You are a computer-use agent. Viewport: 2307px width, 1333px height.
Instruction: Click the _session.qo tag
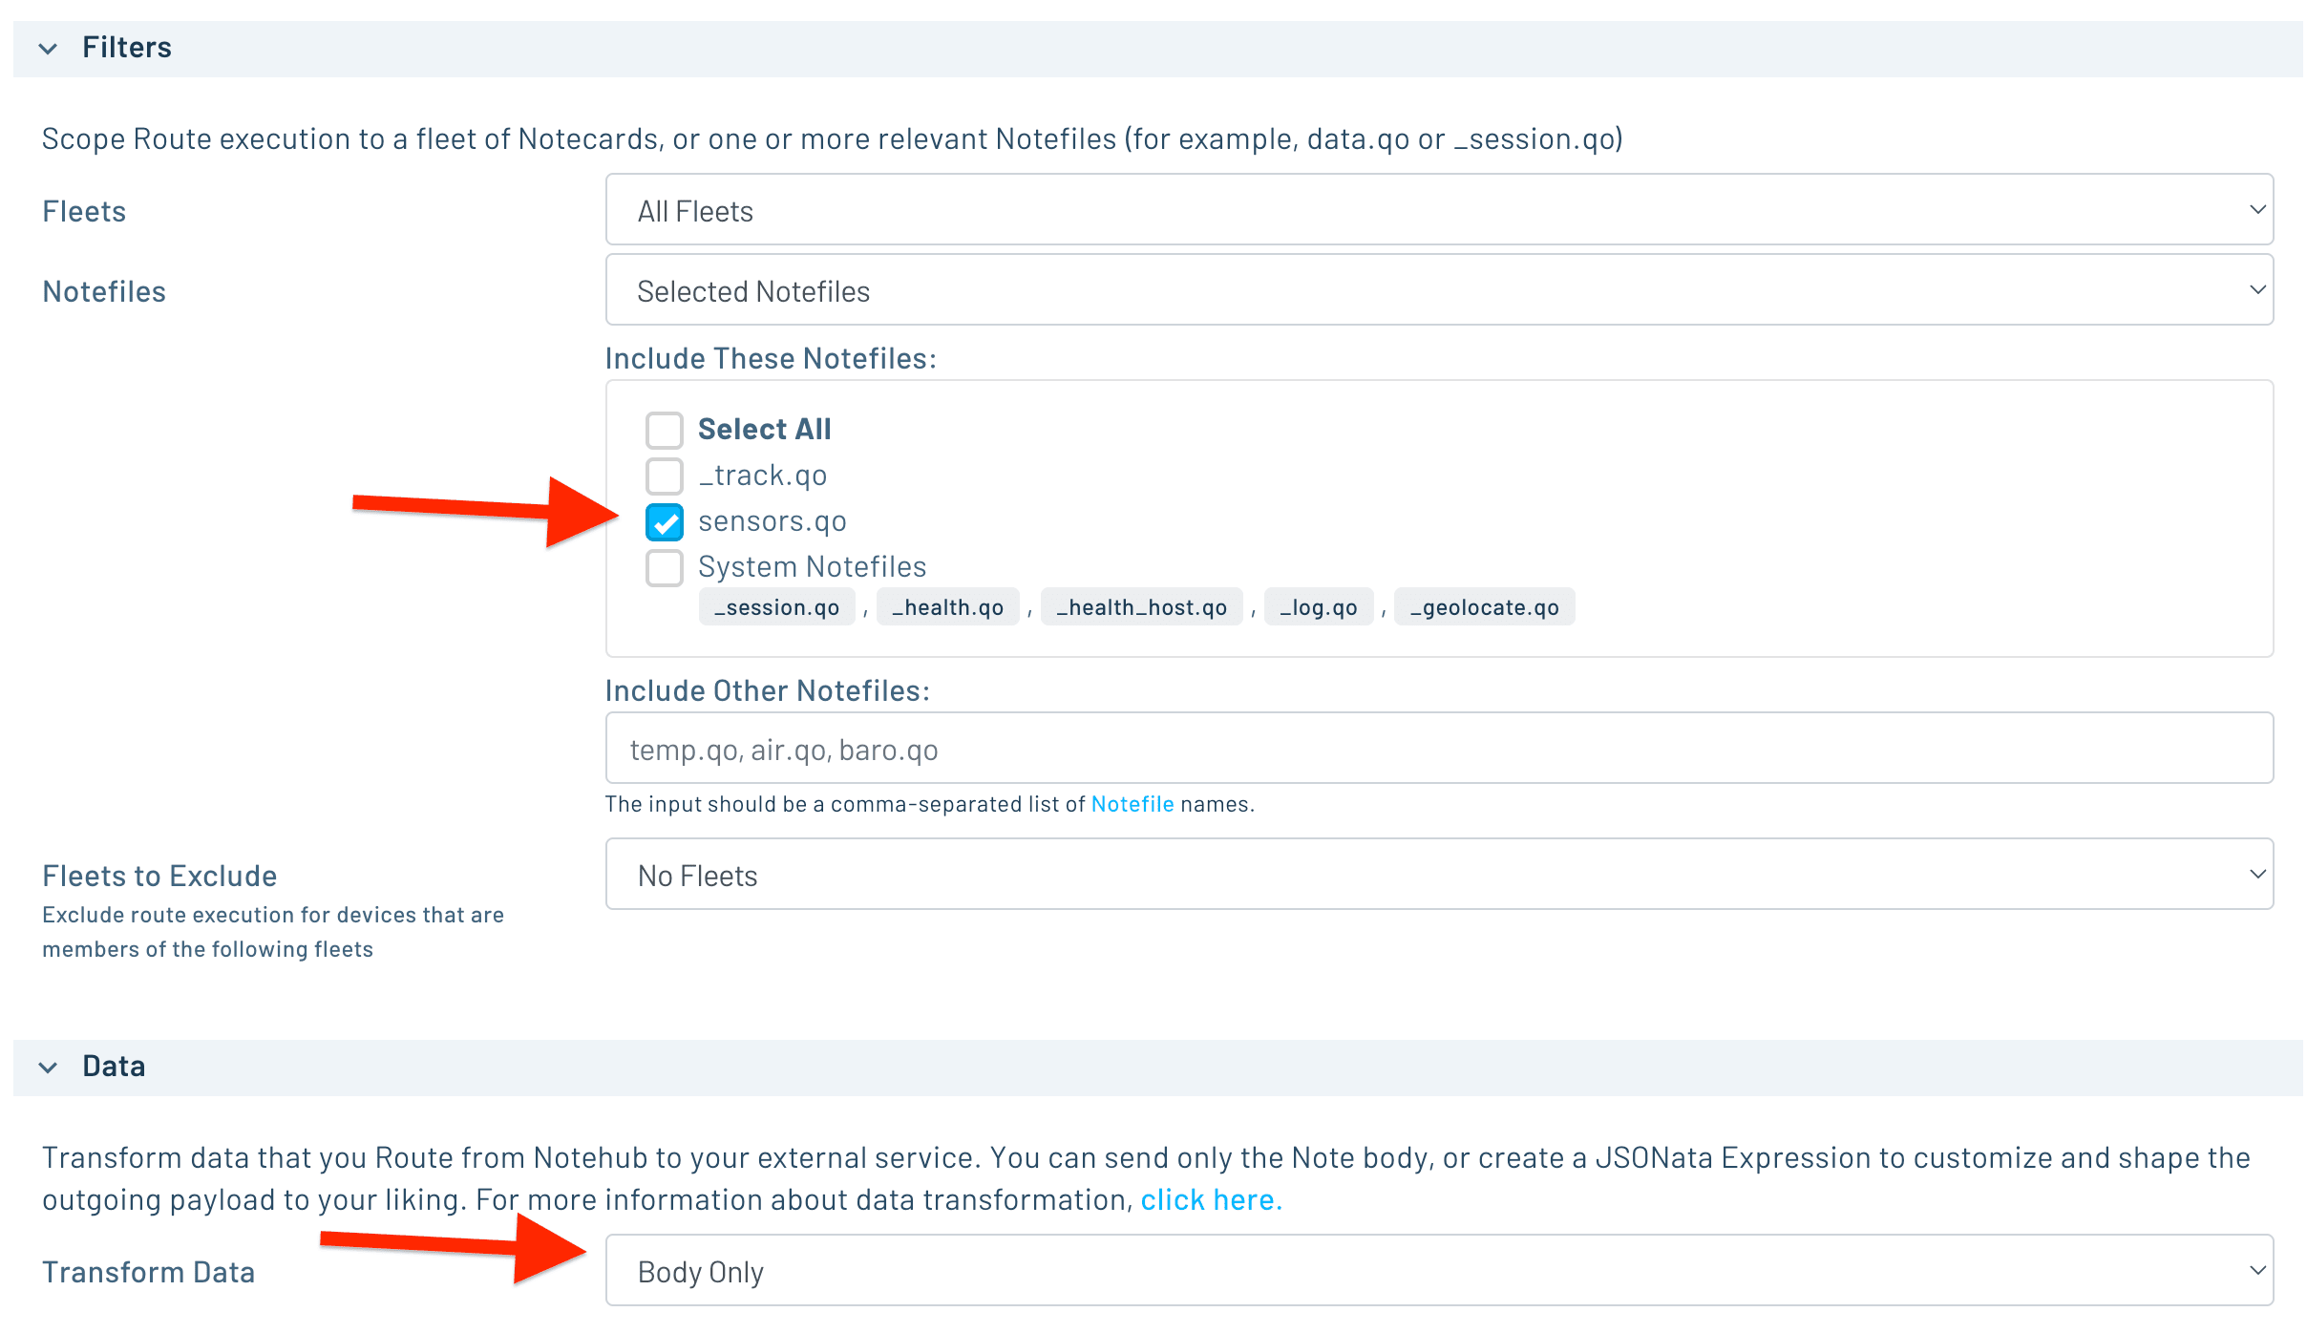[x=776, y=607]
